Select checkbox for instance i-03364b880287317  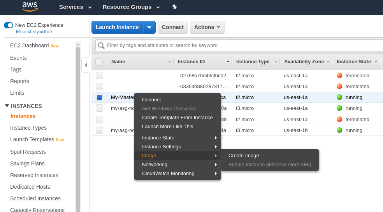(x=99, y=86)
